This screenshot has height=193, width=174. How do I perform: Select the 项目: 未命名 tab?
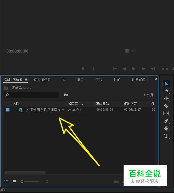(x=13, y=80)
